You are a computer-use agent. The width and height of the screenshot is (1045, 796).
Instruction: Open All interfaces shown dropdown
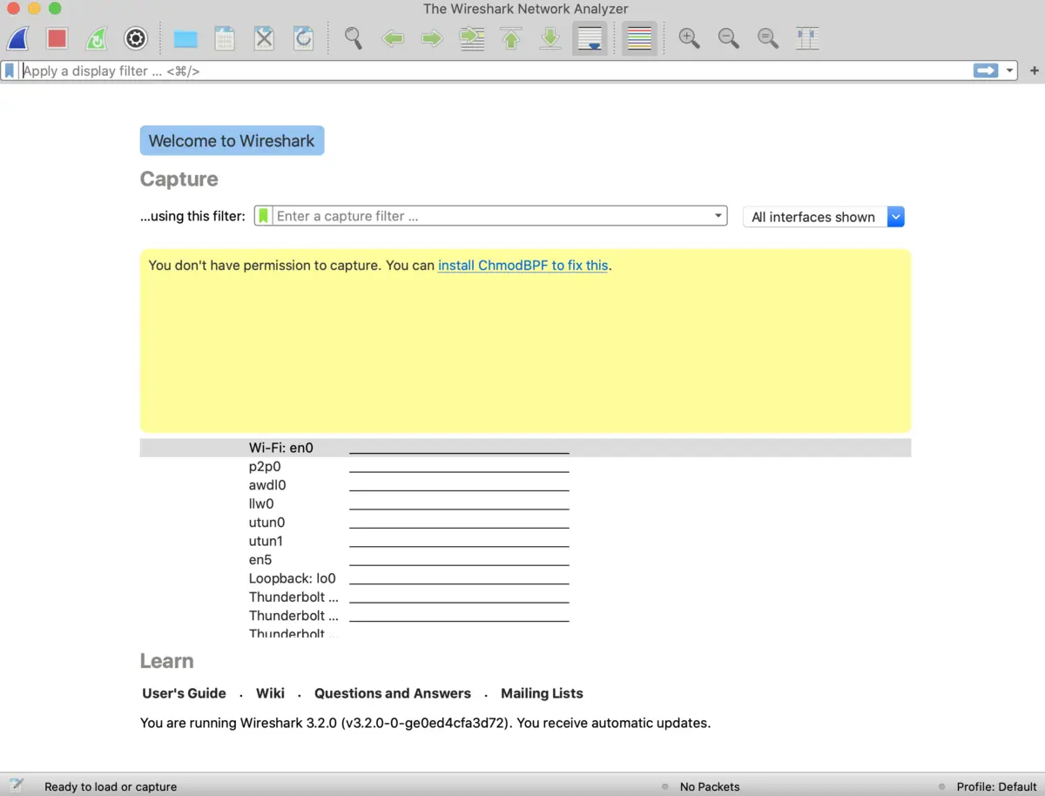(824, 217)
